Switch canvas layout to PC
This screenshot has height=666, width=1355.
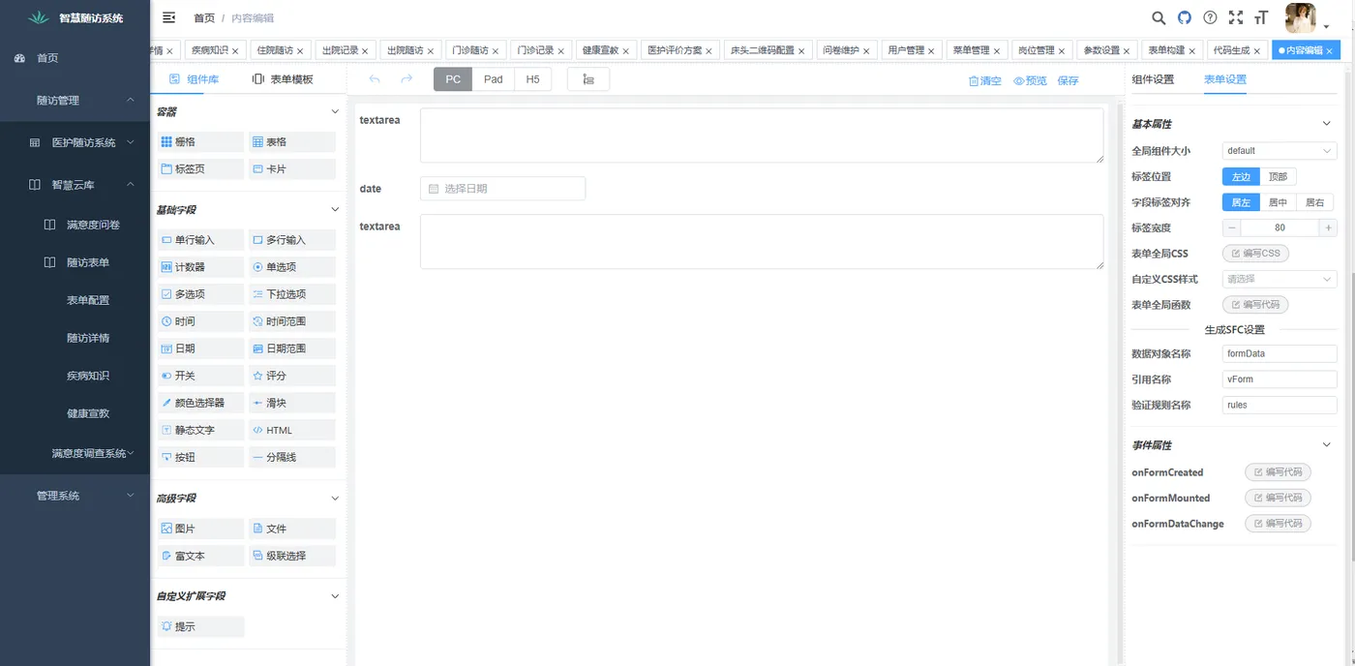[453, 79]
